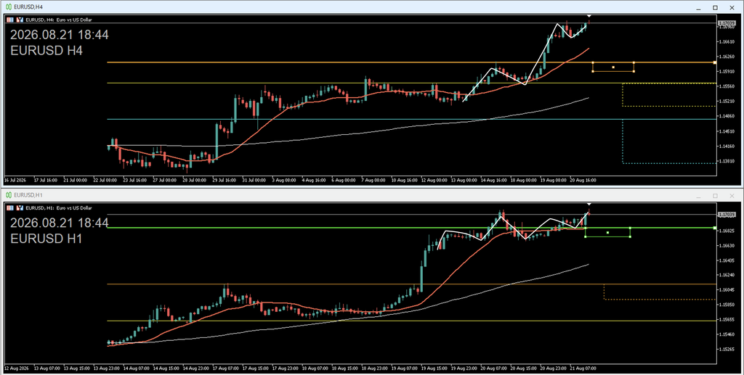Click the 1.14860 price scale value
744x375 pixels.
tap(727, 116)
